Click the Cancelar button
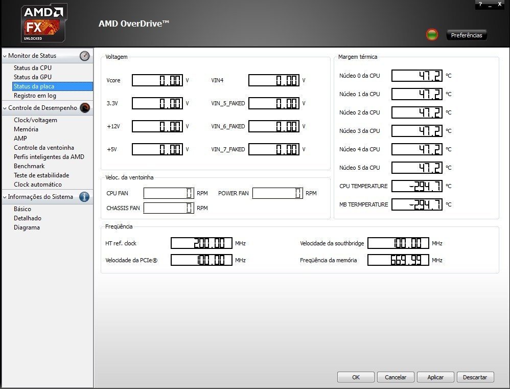The image size is (510, 389). click(x=396, y=377)
